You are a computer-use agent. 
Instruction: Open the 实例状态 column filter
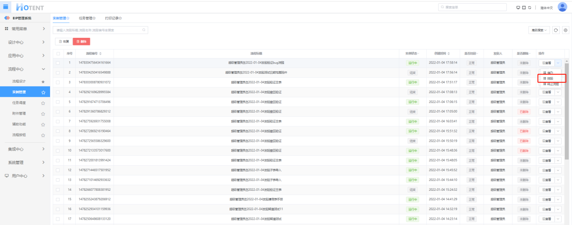coord(418,54)
